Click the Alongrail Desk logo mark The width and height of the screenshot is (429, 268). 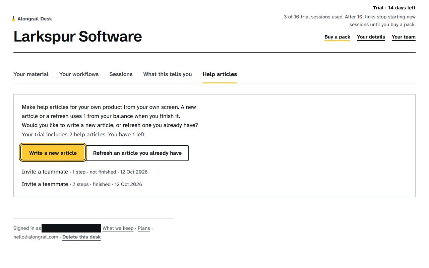14,19
